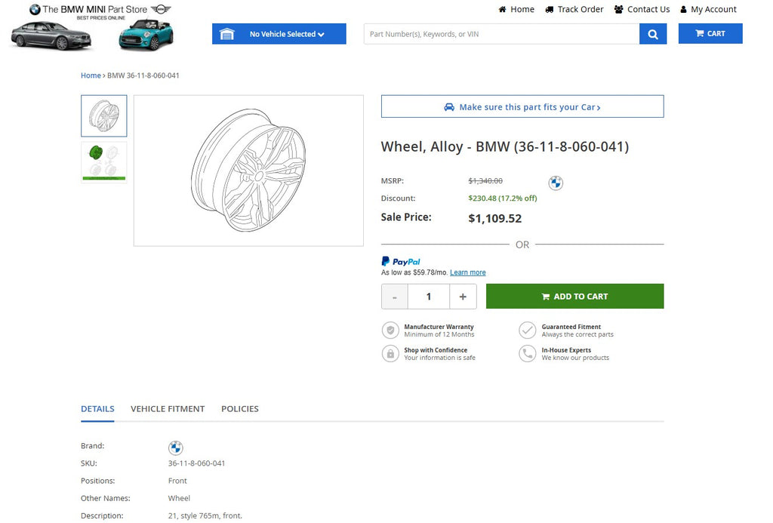Open the Vehicle Fitment tab
The width and height of the screenshot is (773, 523).
(168, 408)
